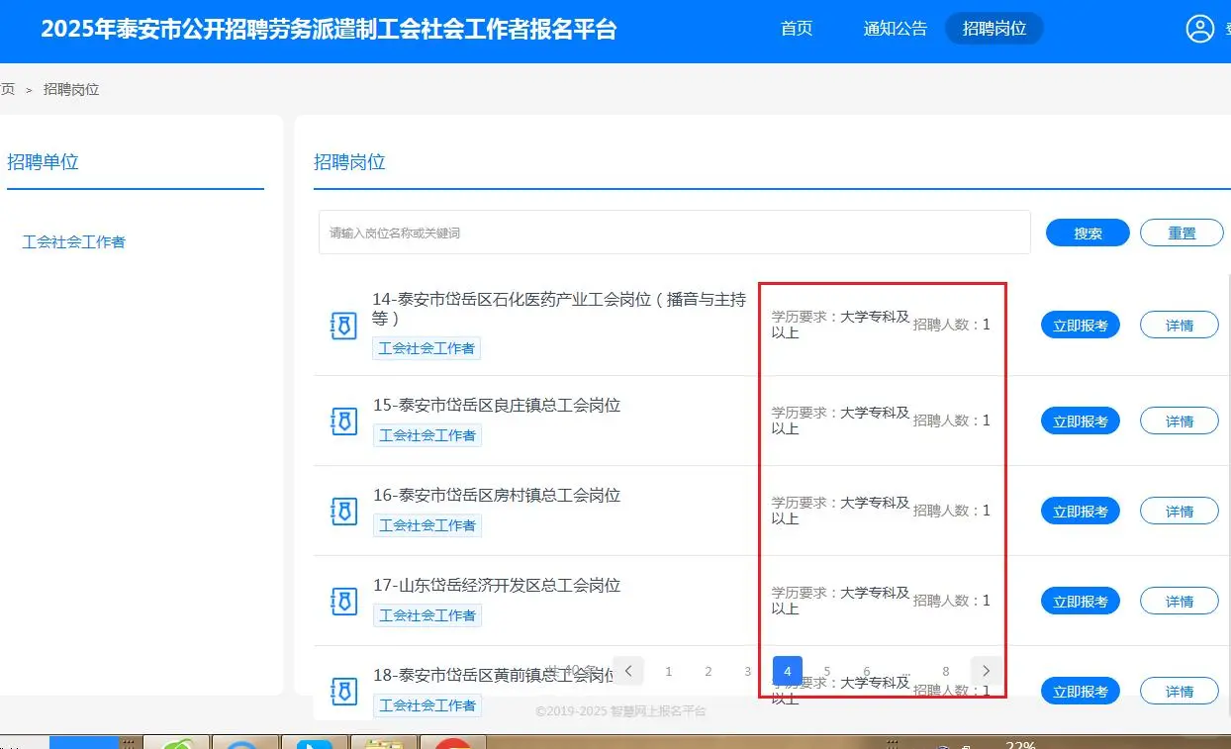This screenshot has height=749, width=1231.
Task: Click the badge icon beside 房村镇总工会岗位
Action: point(342,511)
